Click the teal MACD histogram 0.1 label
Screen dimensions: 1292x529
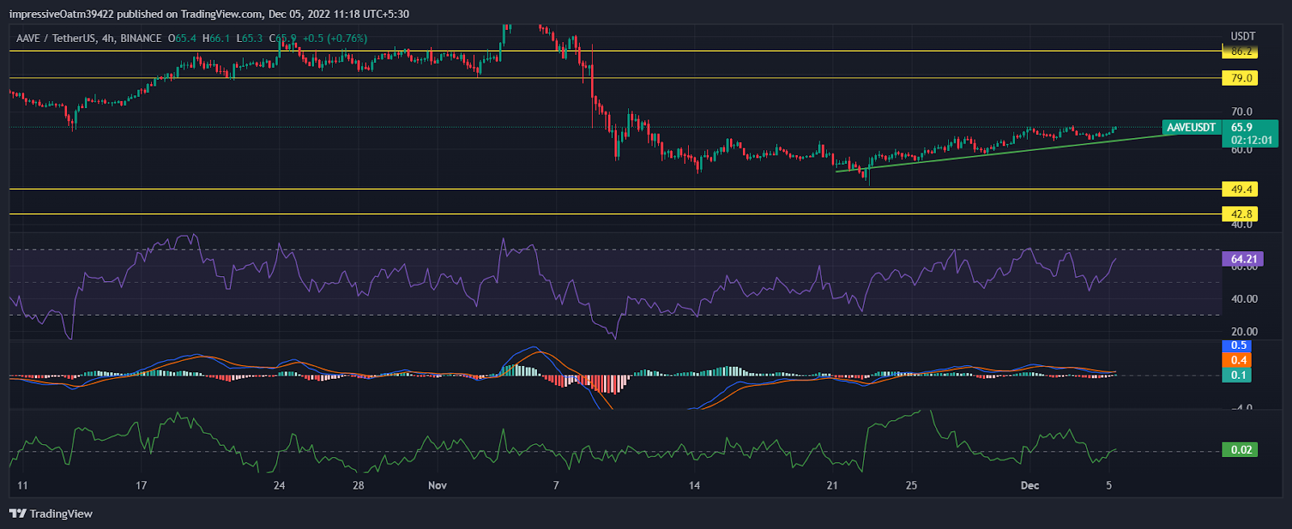[x=1239, y=375]
